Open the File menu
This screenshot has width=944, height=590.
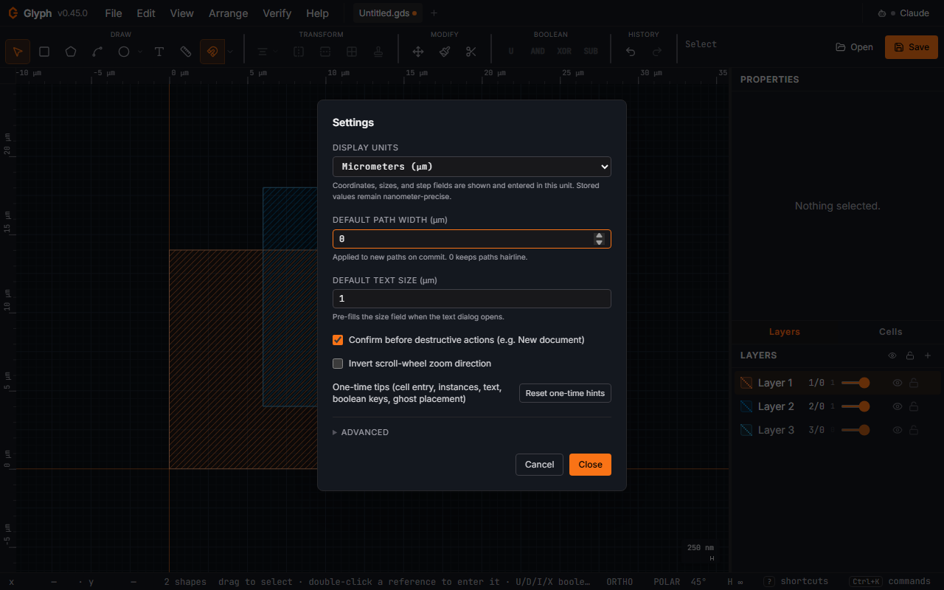[114, 13]
